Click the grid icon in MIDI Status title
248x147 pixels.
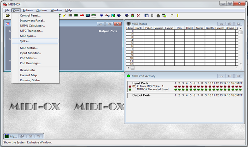pyautogui.click(x=128, y=24)
